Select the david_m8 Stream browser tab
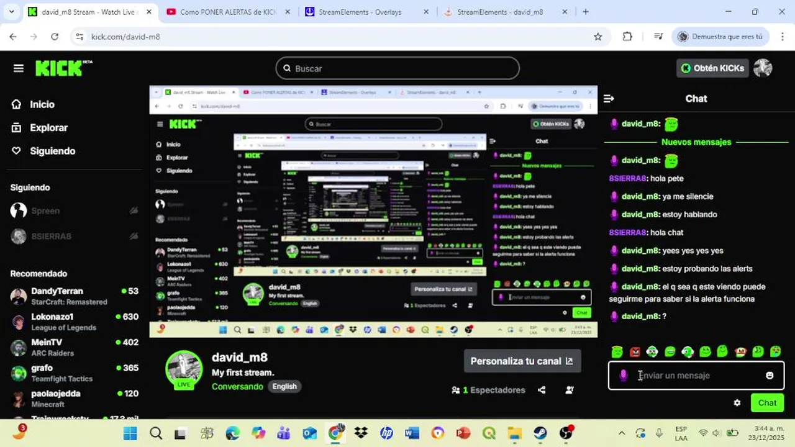The image size is (795, 447). pos(89,12)
